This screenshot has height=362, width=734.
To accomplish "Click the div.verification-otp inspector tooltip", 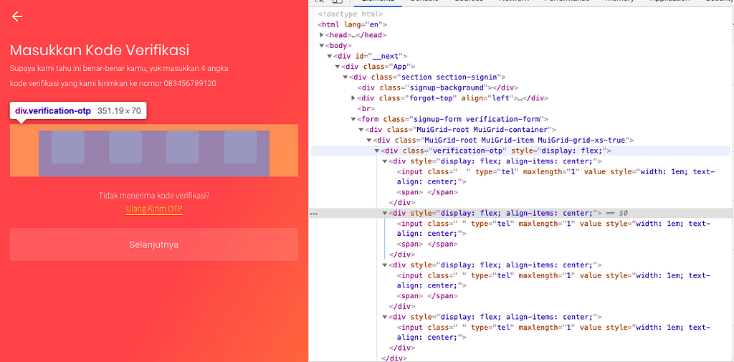I will point(78,111).
